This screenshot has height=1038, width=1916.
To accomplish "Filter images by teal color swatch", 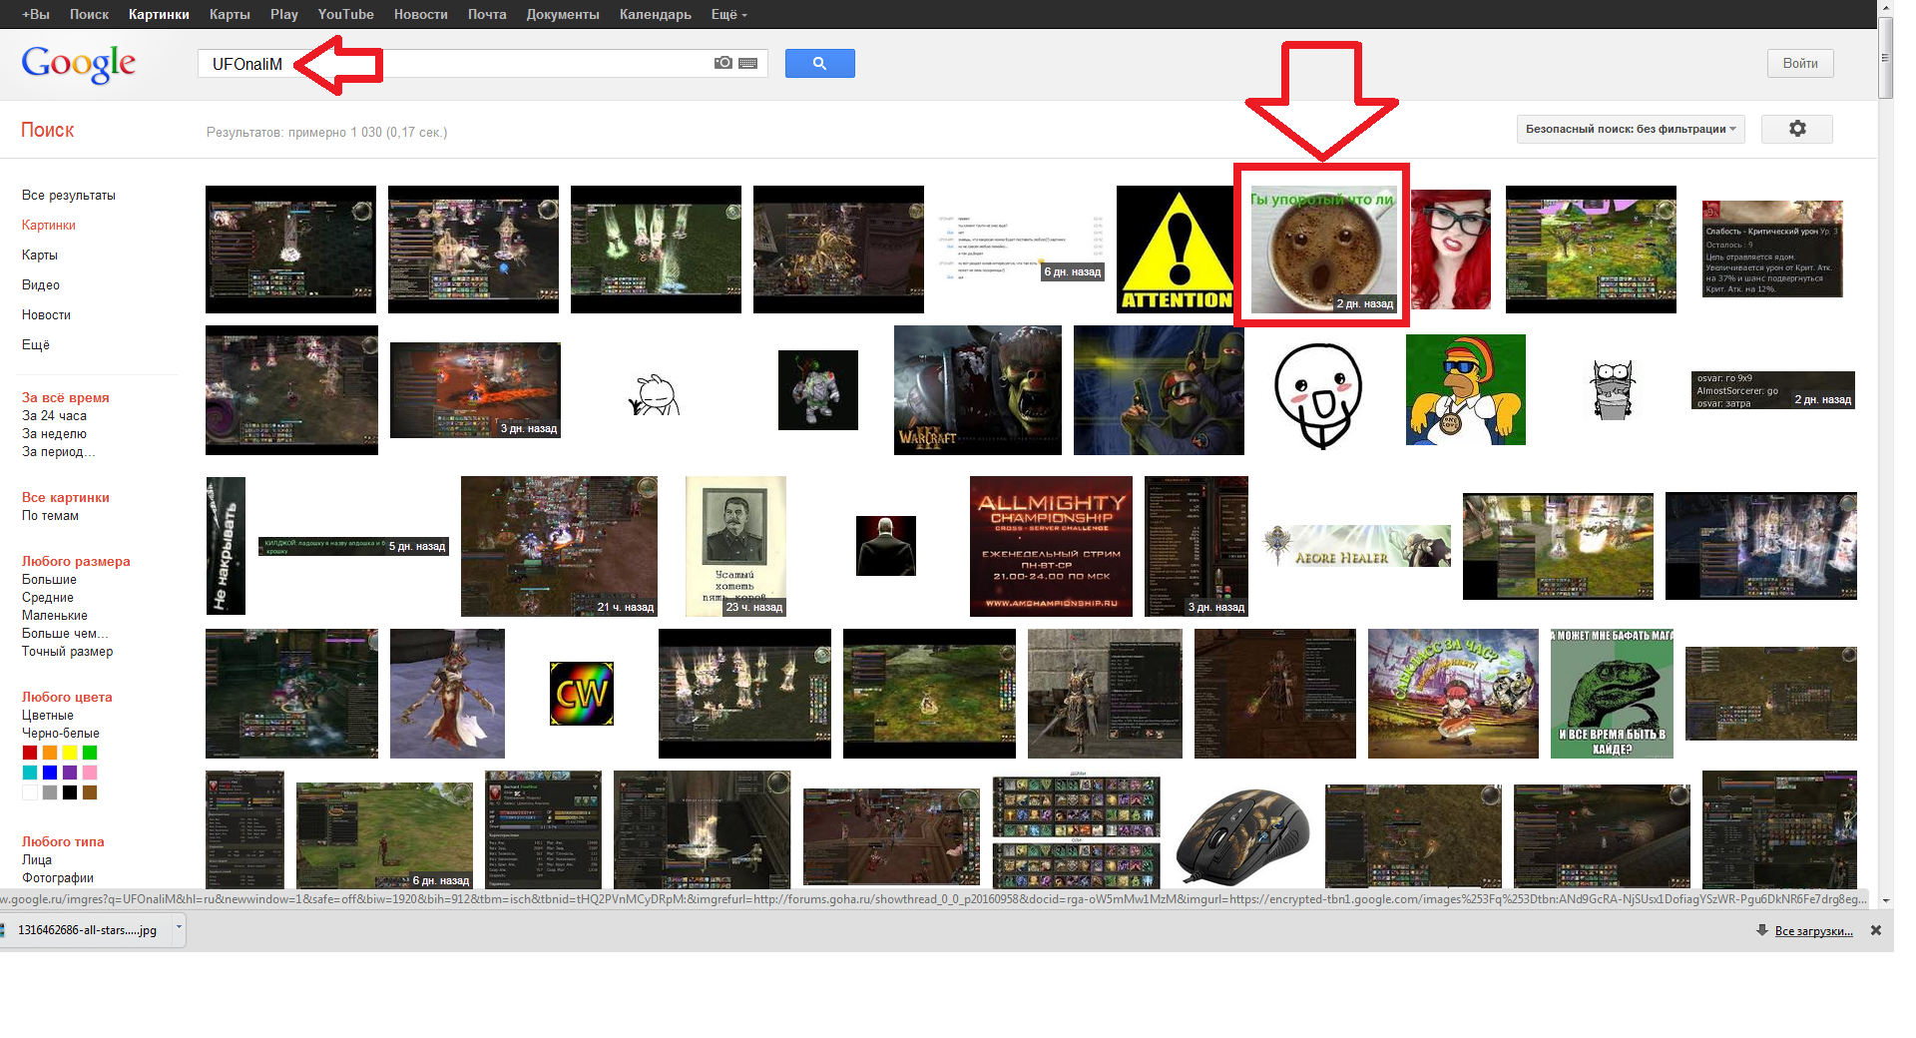I will [x=30, y=773].
